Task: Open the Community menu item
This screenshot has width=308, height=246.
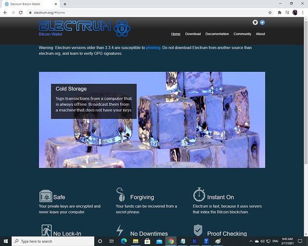Action: [x=242, y=34]
